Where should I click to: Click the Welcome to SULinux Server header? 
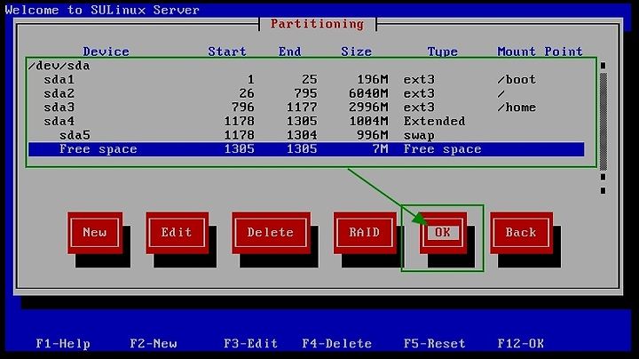[x=102, y=10]
